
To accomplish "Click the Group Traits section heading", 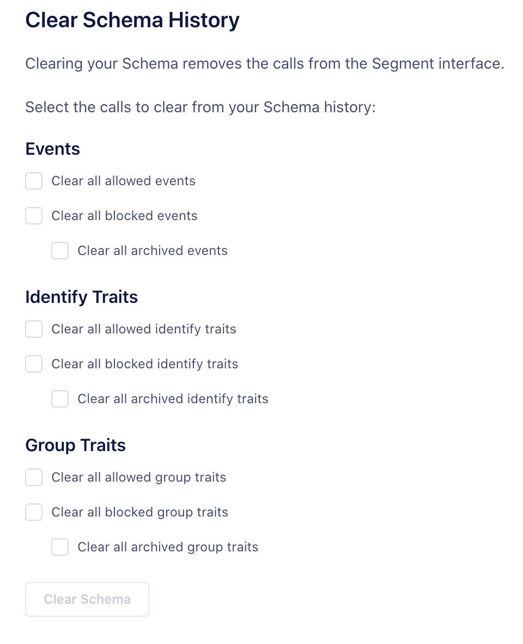I will tap(75, 445).
